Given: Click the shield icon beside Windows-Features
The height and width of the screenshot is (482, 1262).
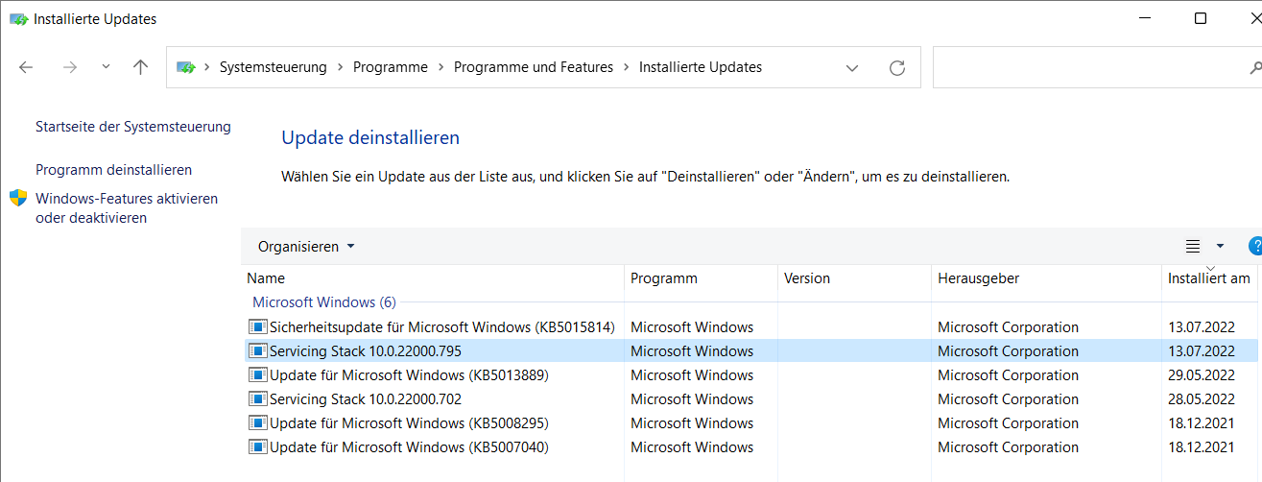Looking at the screenshot, I should [18, 199].
